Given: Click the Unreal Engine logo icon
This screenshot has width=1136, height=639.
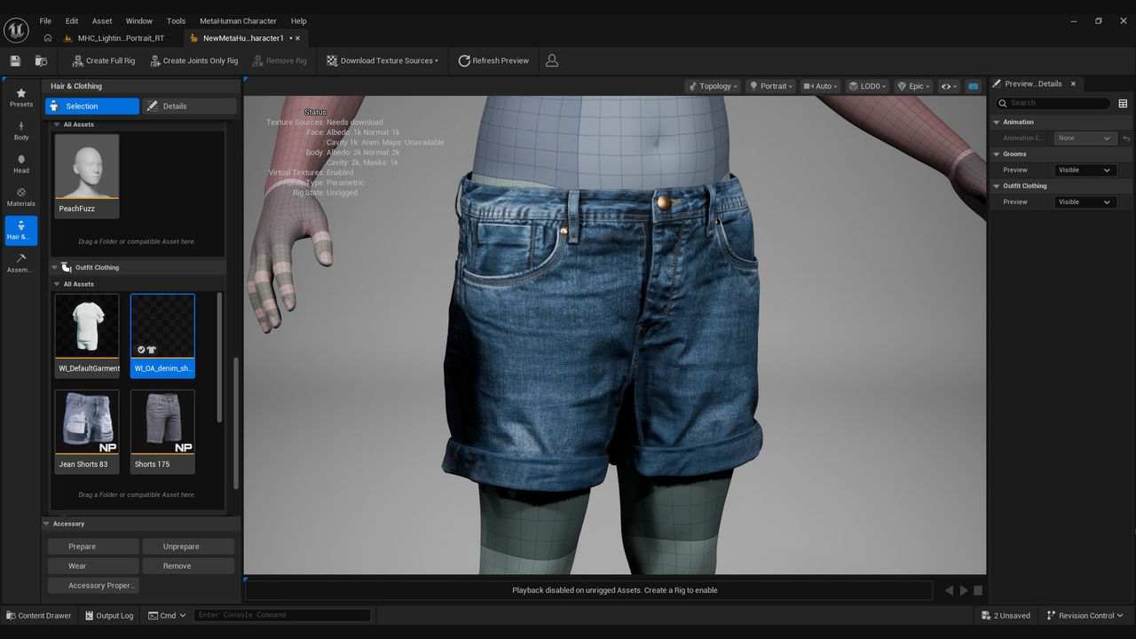Looking at the screenshot, I should pyautogui.click(x=16, y=29).
